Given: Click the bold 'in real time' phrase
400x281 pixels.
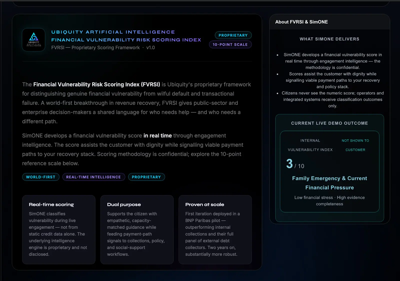Looking at the screenshot, I should click(157, 136).
